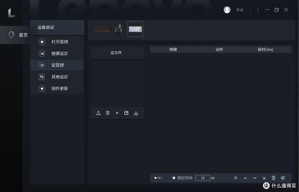The width and height of the screenshot is (299, 192).
Task: Click the 延时(ms) column header
Action: coord(266,49)
